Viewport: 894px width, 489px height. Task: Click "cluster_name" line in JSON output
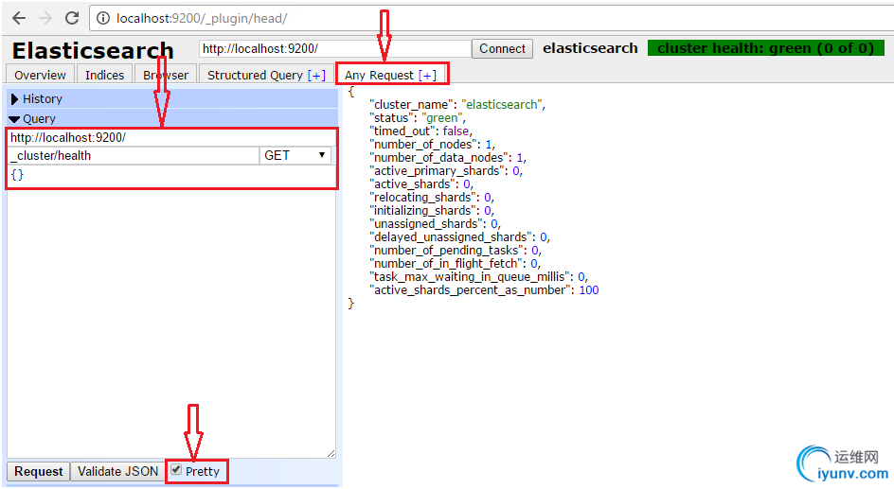click(457, 105)
